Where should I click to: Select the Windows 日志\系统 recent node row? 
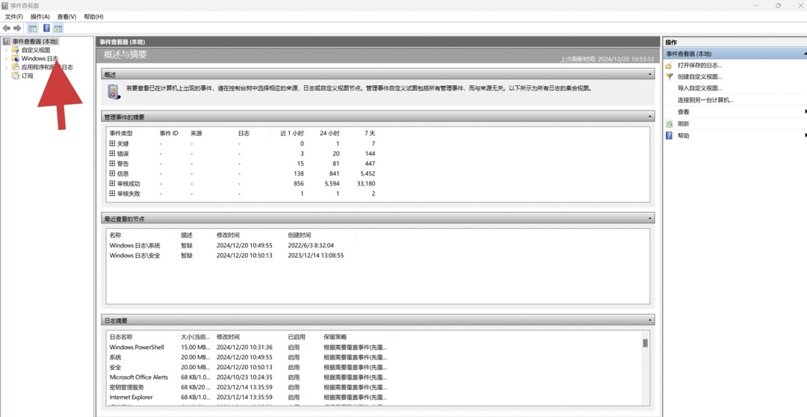[135, 245]
